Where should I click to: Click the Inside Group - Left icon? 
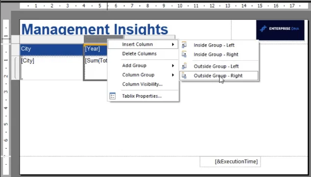pos(184,45)
